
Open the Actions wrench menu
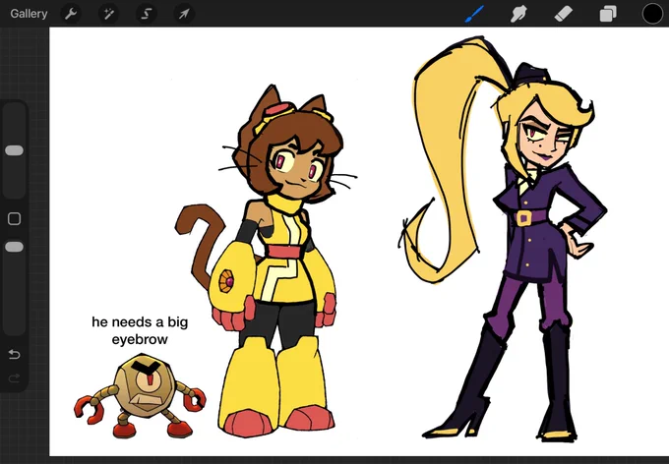tap(71, 14)
